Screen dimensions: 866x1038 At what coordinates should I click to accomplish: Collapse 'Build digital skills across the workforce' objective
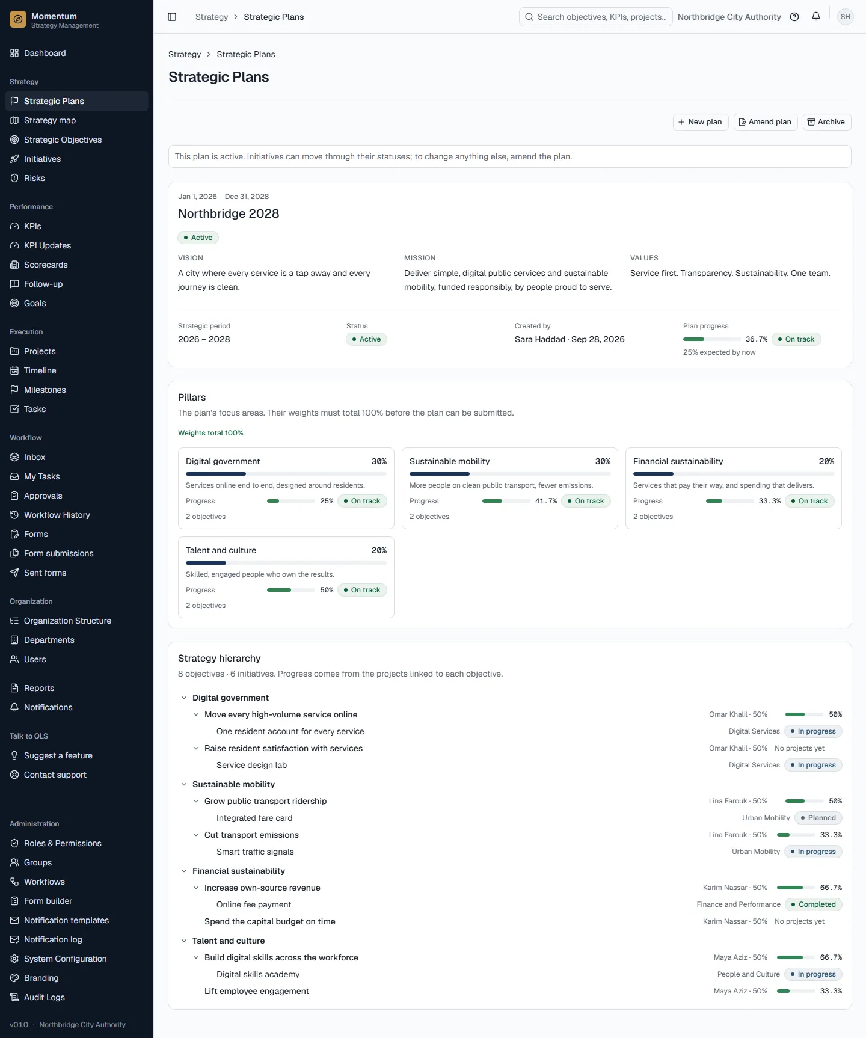click(x=196, y=957)
